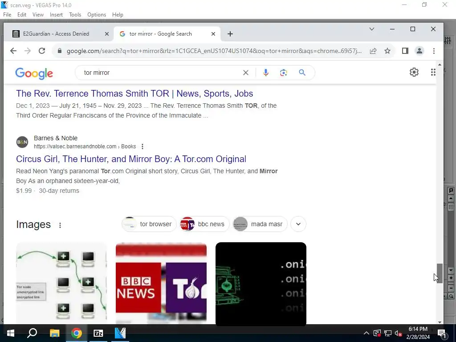Open Circus Girl, The Hunter, Mirror Boy link
The height and width of the screenshot is (342, 456).
pyautogui.click(x=131, y=159)
